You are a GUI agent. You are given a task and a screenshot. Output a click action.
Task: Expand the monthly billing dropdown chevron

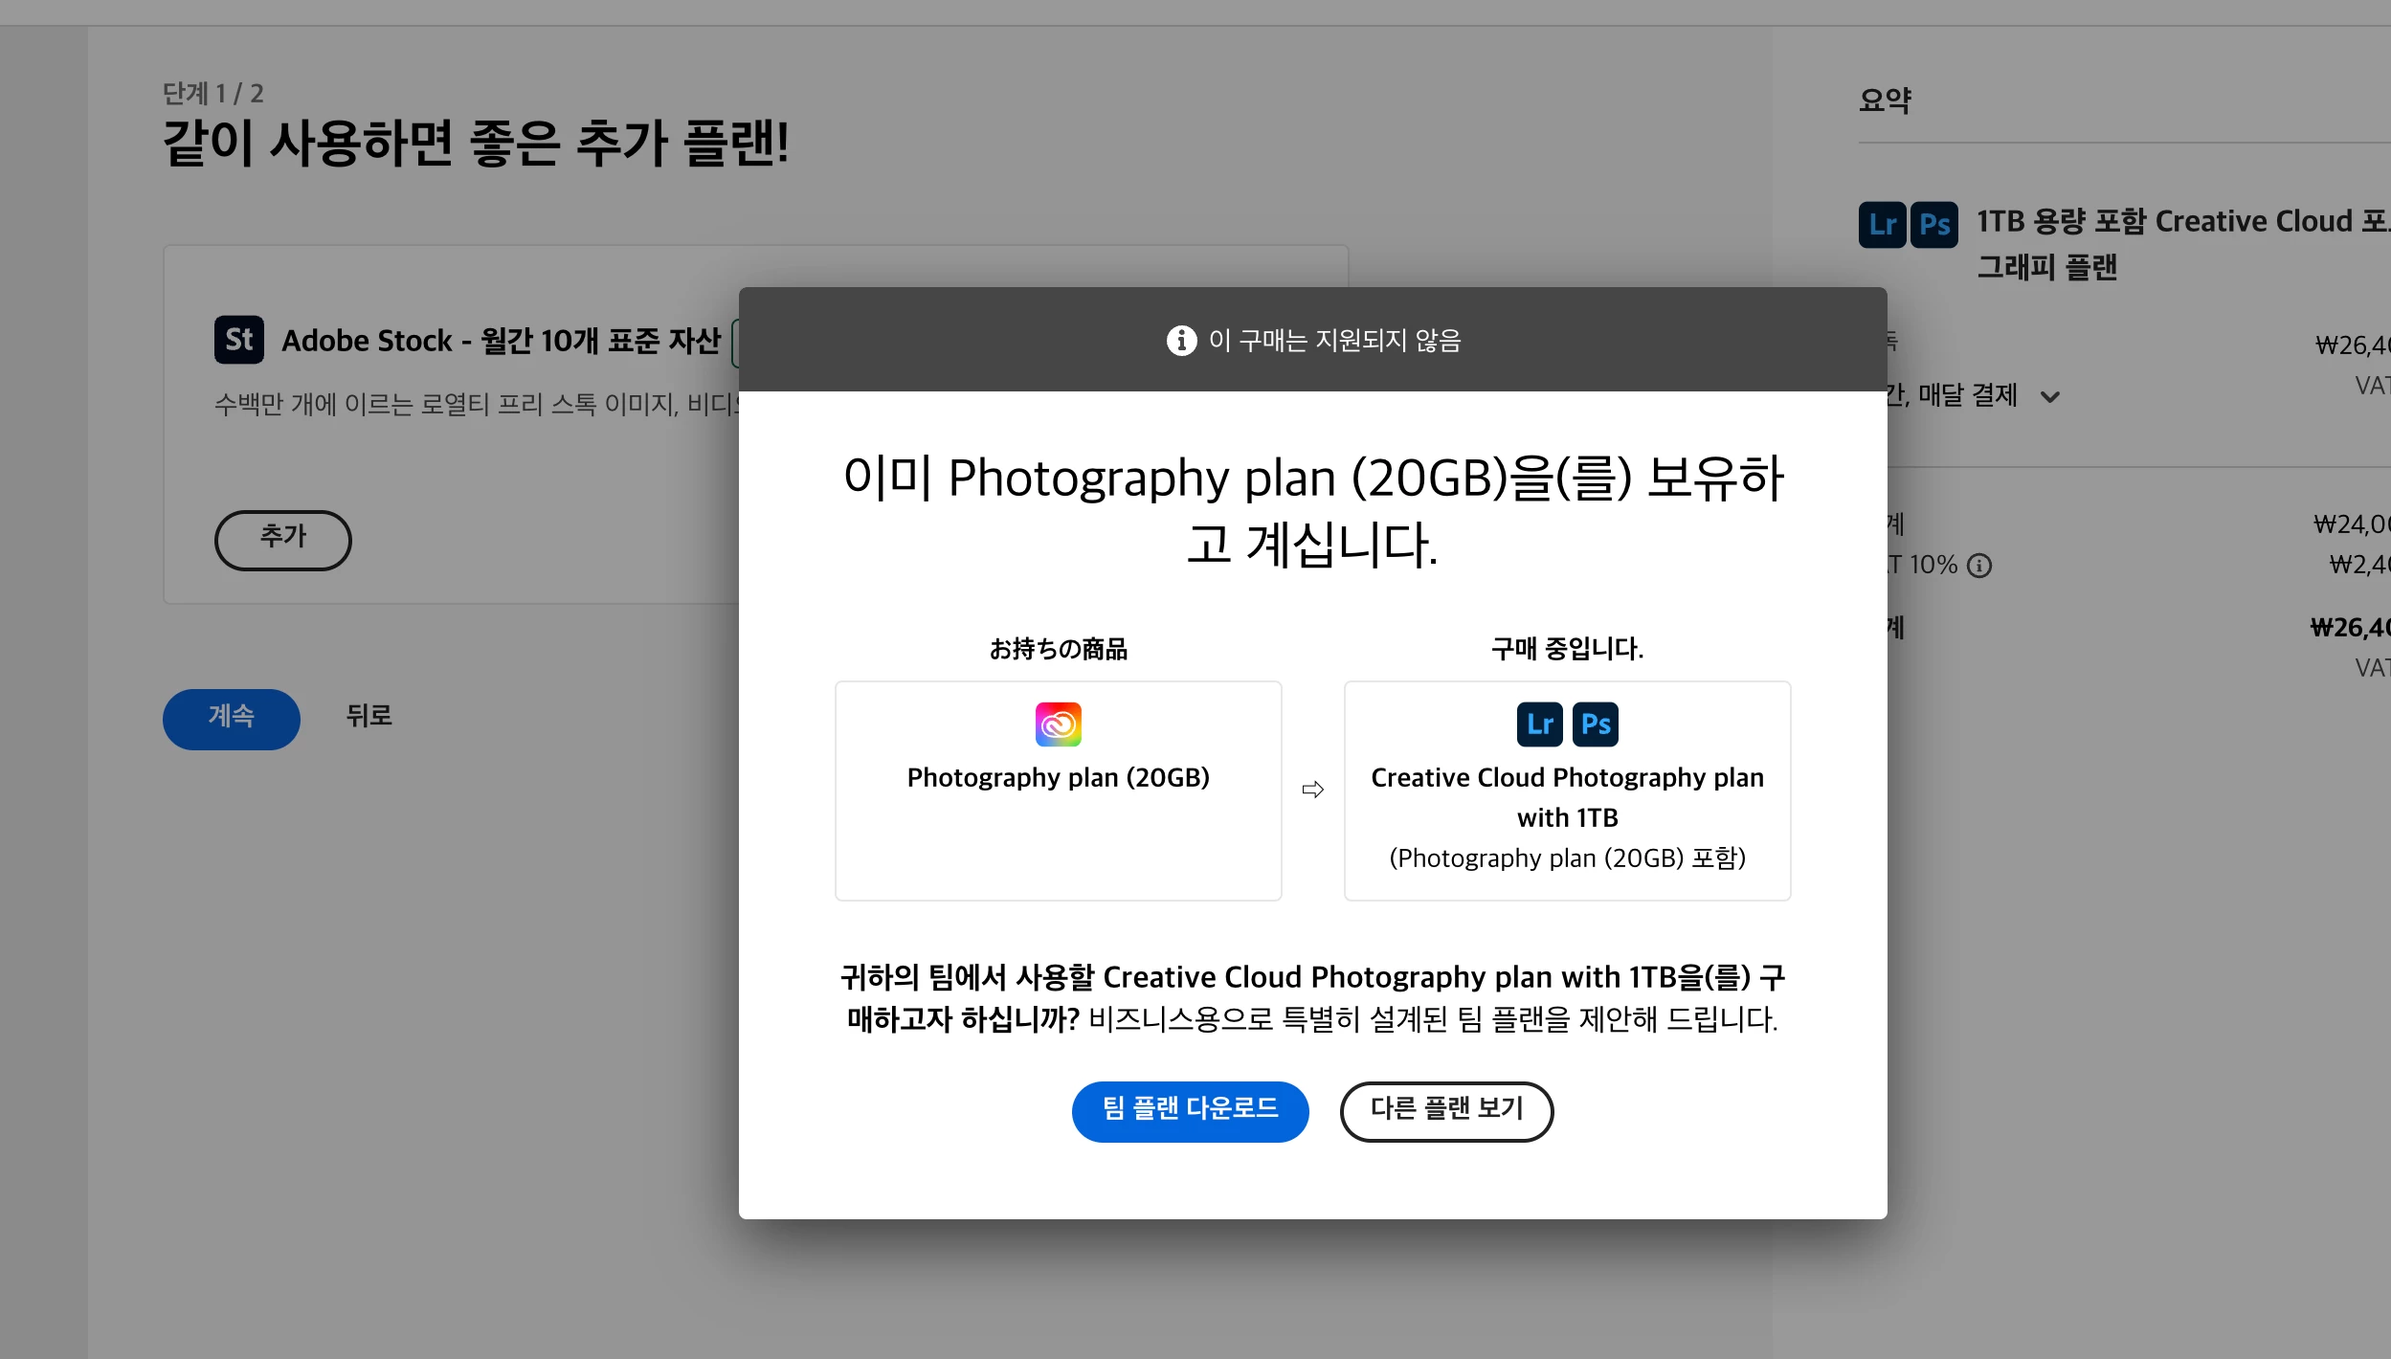point(2049,397)
